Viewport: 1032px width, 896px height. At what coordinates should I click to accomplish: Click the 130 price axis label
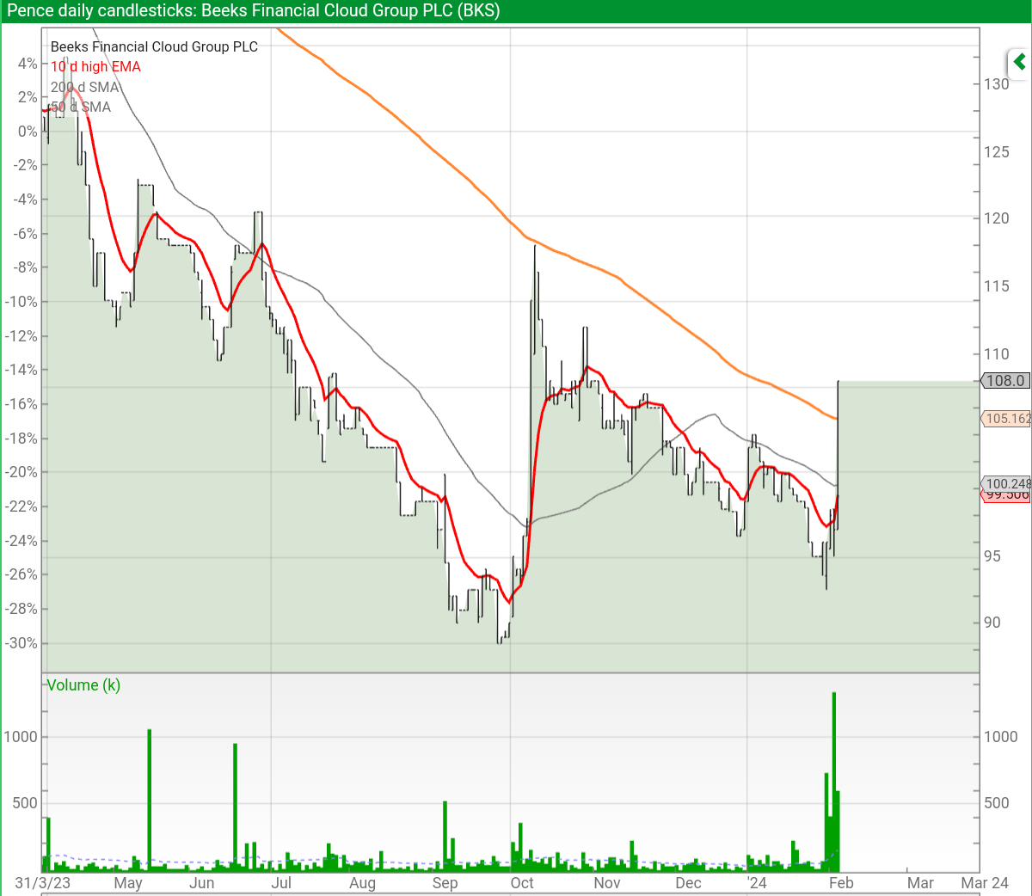[x=997, y=84]
